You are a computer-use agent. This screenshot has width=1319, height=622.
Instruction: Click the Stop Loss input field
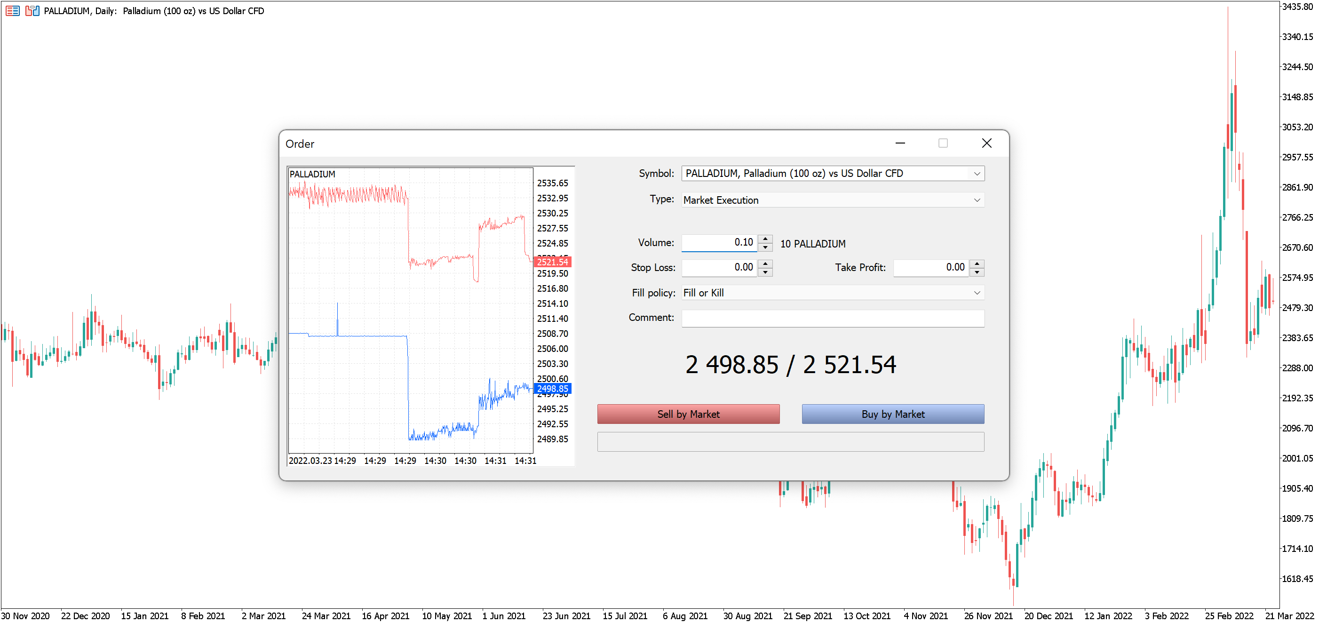[719, 267]
